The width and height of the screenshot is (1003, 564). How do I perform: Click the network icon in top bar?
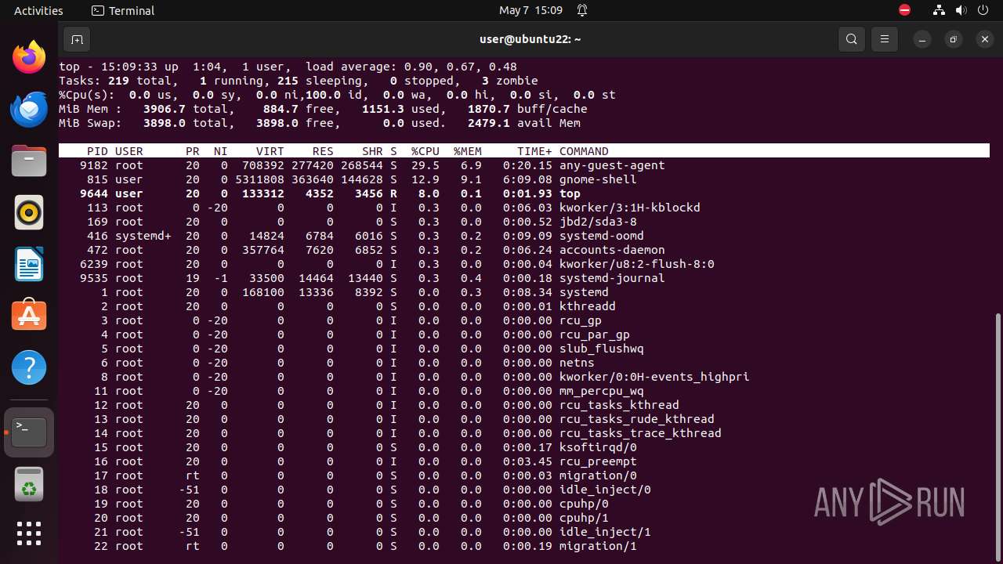tap(939, 10)
